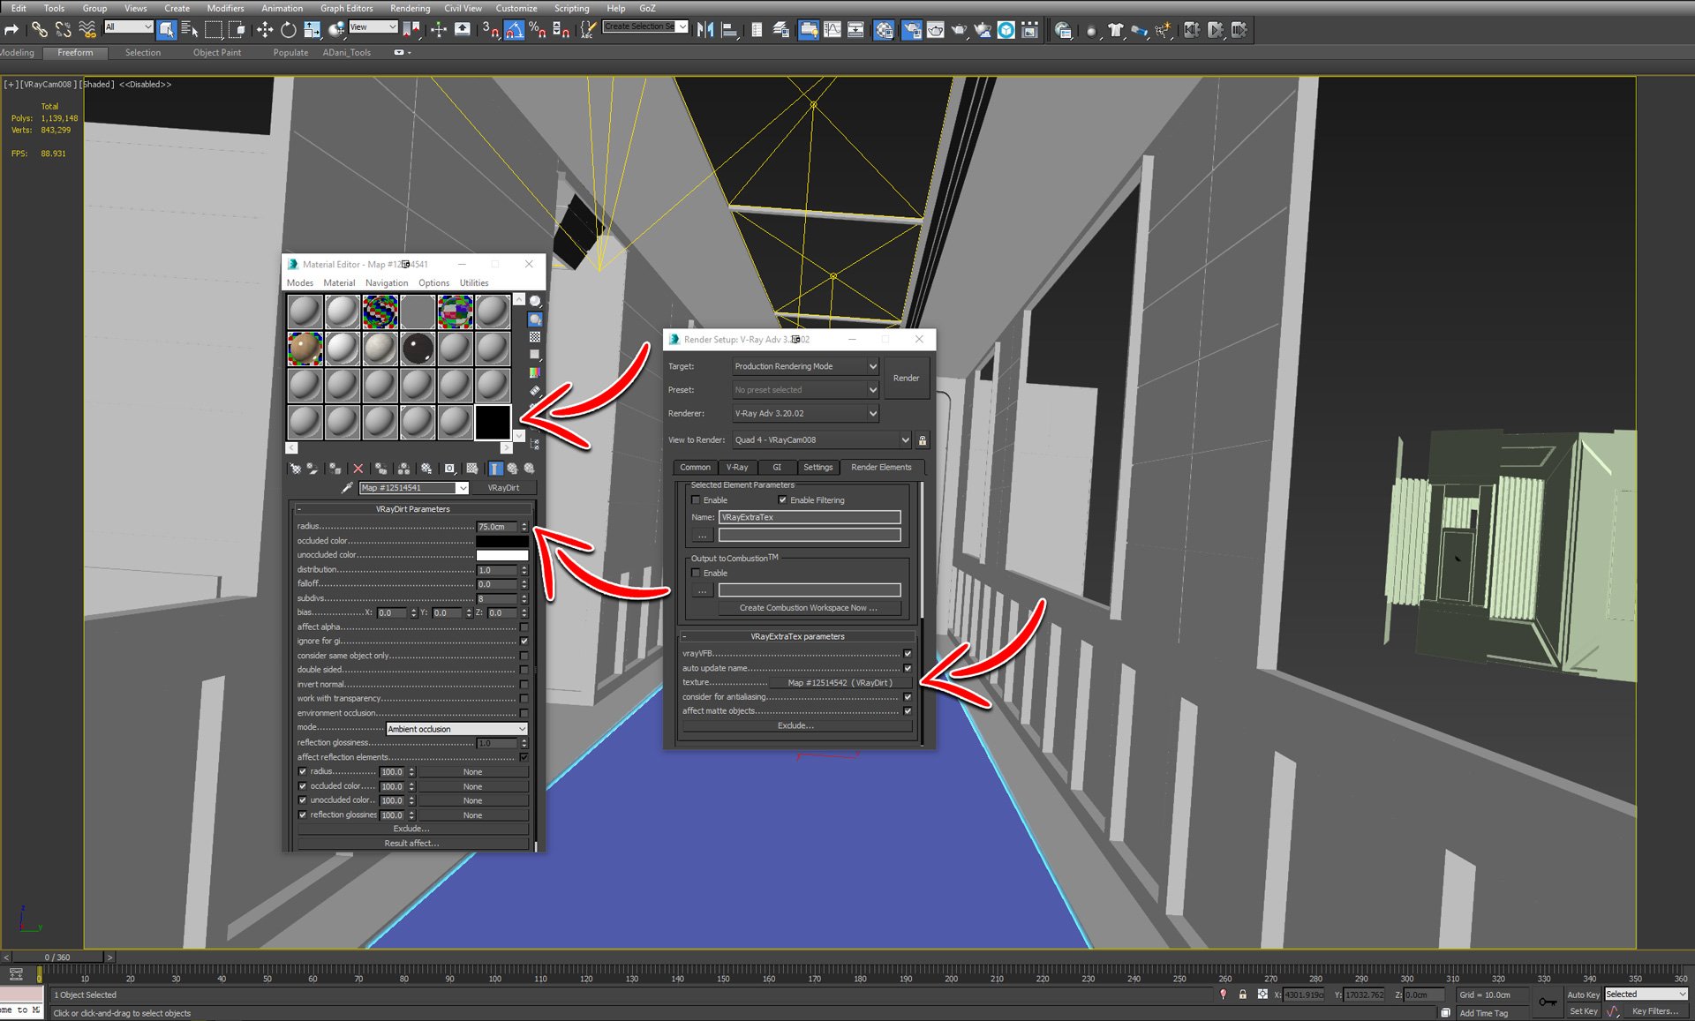
Task: Expand the Target rendering mode dropdown
Action: pyautogui.click(x=805, y=366)
